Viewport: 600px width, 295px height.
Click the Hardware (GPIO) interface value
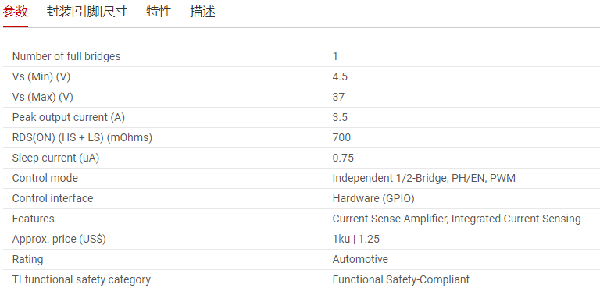tap(373, 198)
